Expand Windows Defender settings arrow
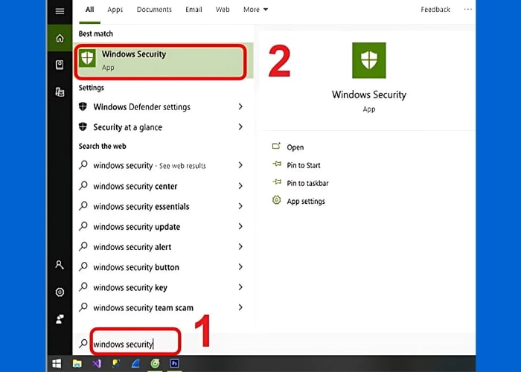 coord(240,107)
